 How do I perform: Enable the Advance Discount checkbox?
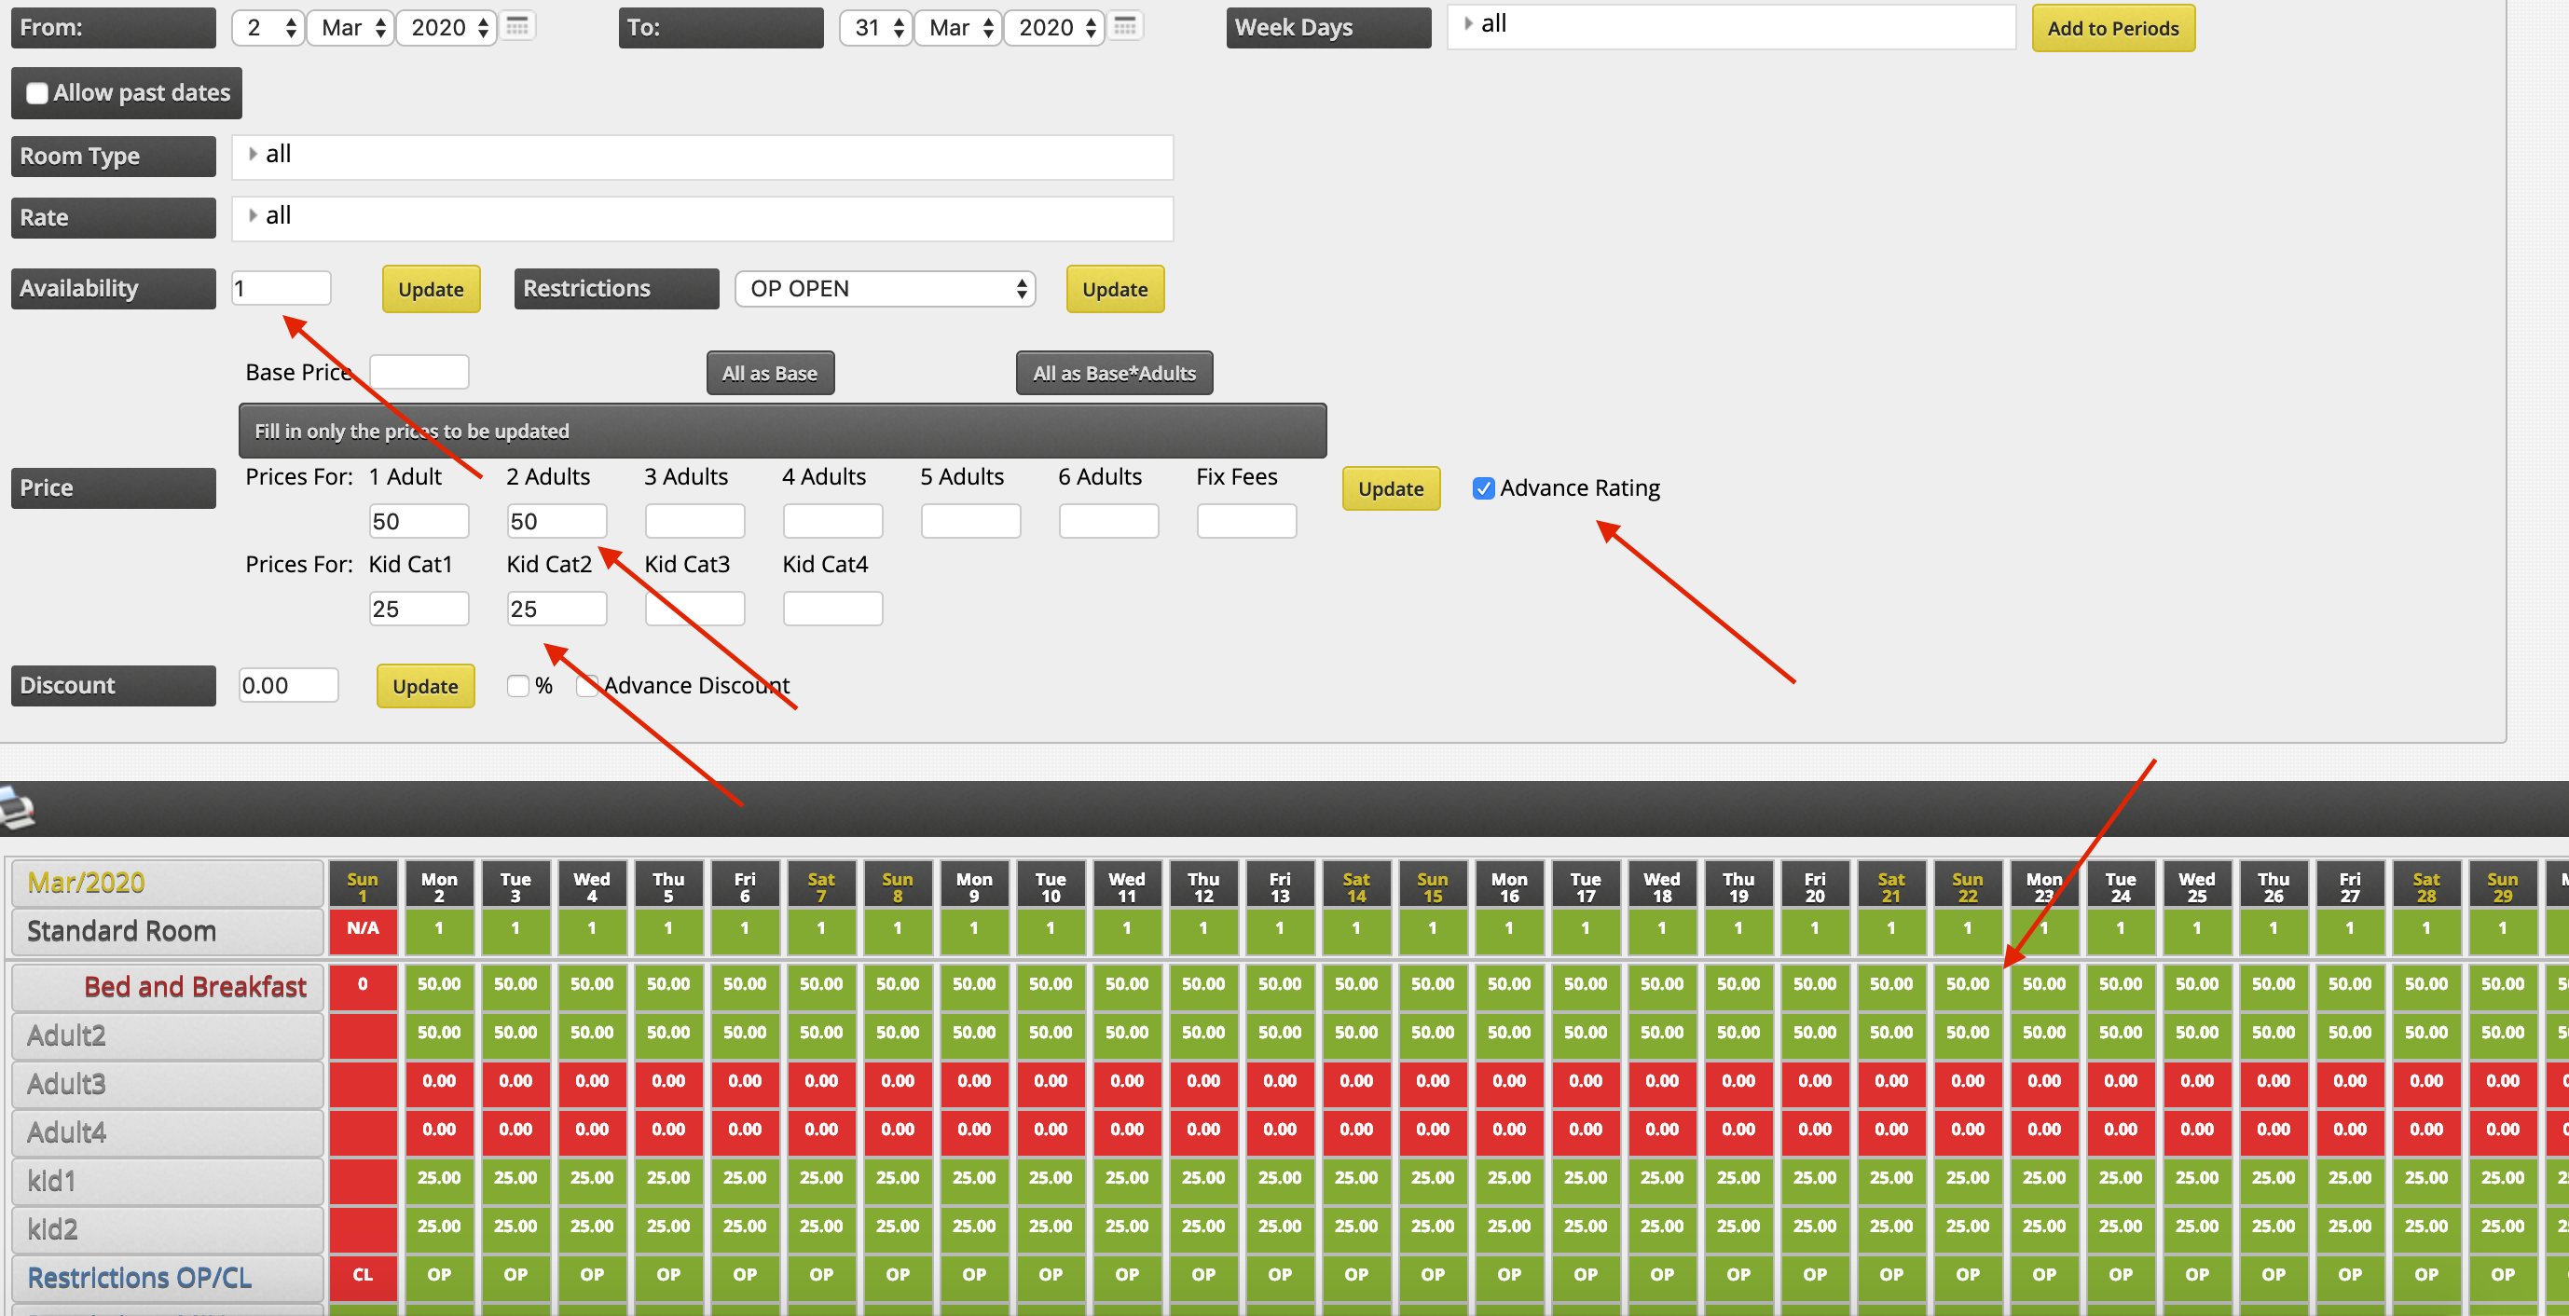point(586,686)
